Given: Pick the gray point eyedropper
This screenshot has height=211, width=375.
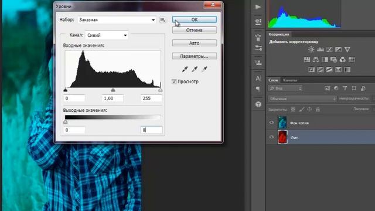Looking at the screenshot, I should coord(195,69).
